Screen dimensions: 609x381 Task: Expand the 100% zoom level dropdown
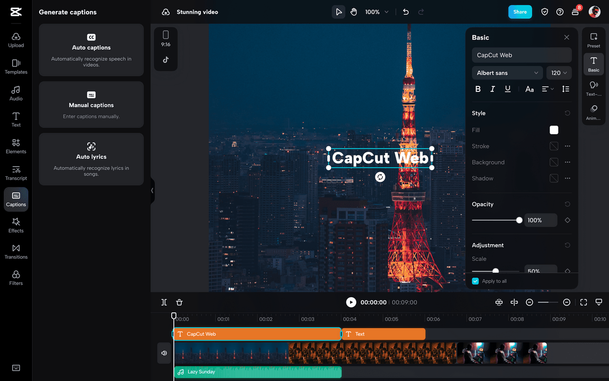[x=376, y=11]
